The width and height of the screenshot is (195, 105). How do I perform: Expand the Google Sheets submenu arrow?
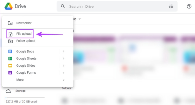[63, 58]
